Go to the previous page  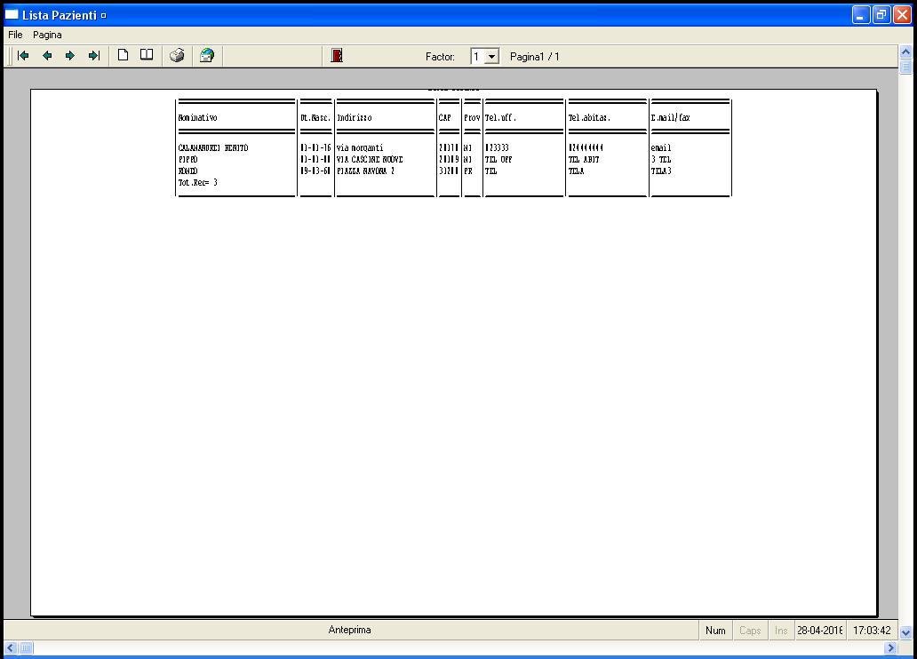click(47, 56)
